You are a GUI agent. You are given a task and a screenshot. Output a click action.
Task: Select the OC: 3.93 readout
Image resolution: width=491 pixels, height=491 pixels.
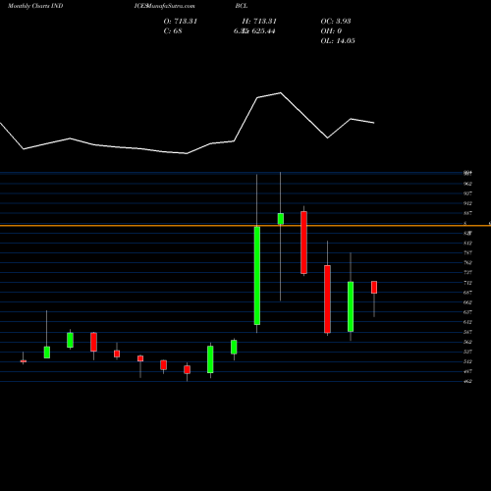pos(336,21)
